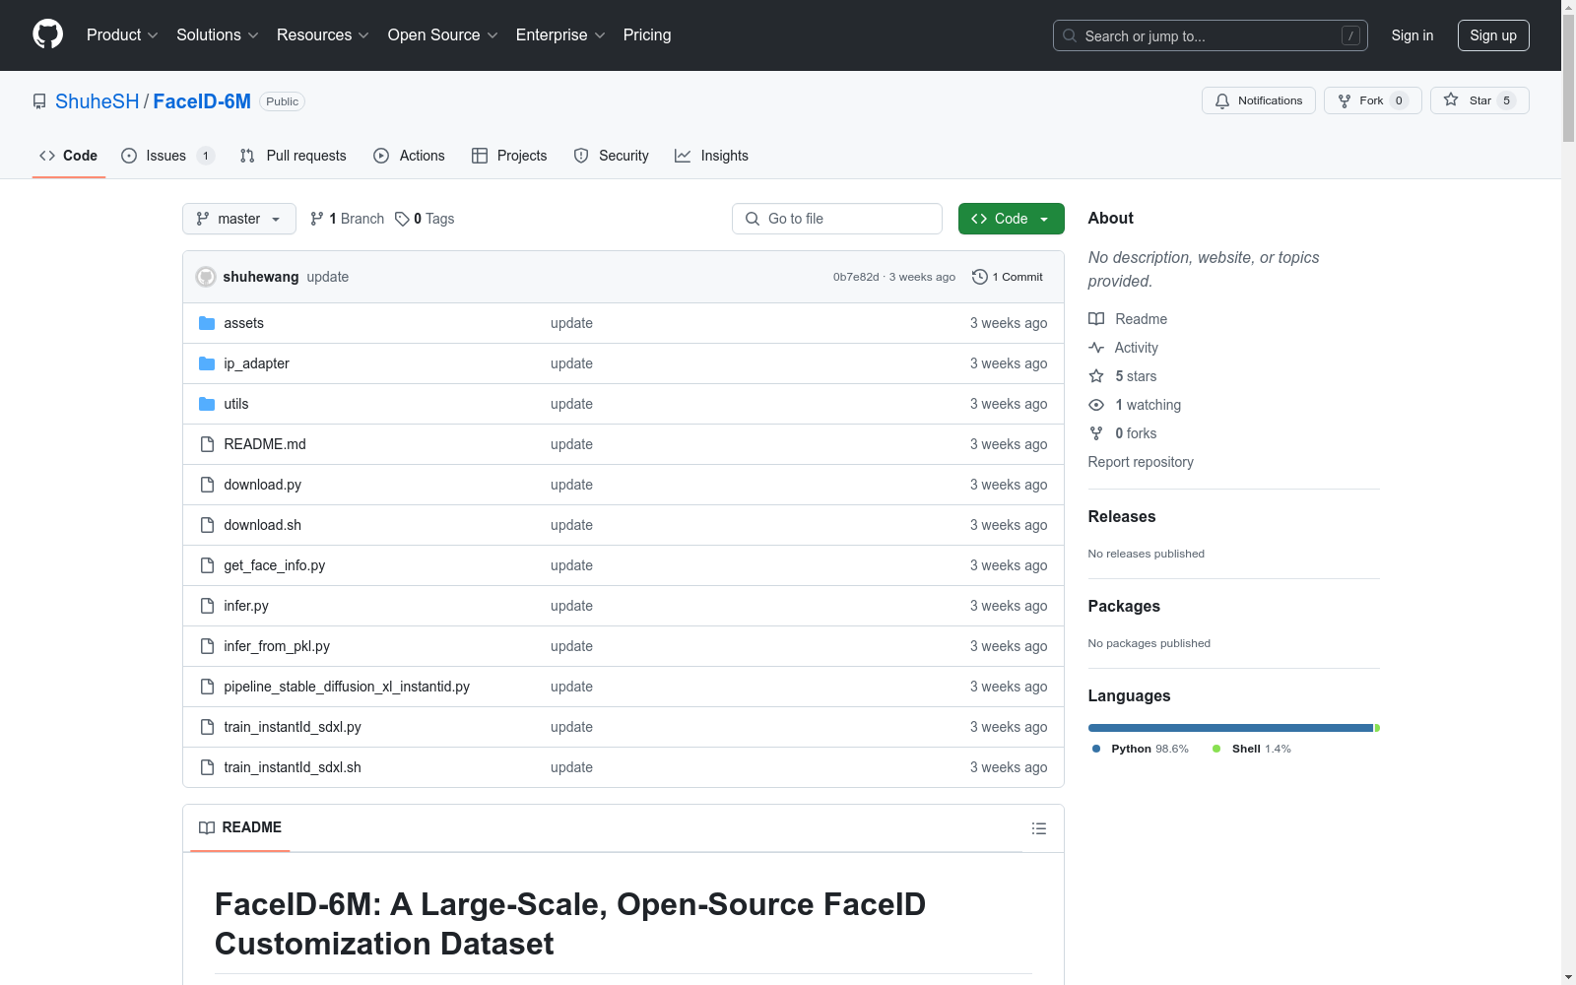
Task: Click the Sign in link
Action: click(x=1412, y=35)
